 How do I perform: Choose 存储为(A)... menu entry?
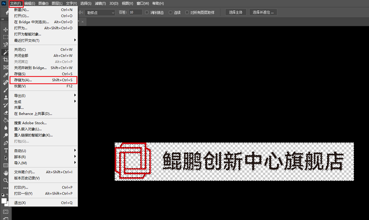pyautogui.click(x=43, y=80)
